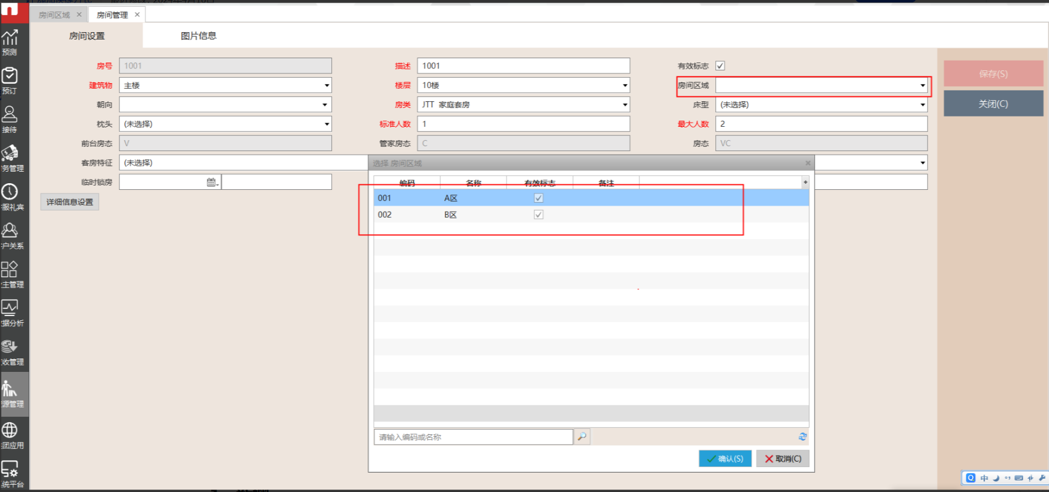Image resolution: width=1049 pixels, height=492 pixels.
Task: Switch to the 房间区域 document tab
Action: point(55,15)
